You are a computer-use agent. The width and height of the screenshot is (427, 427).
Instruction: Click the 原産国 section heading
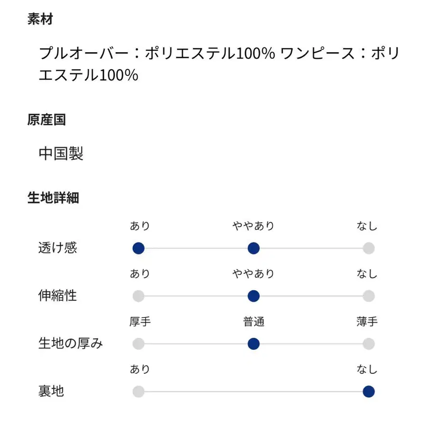click(x=46, y=120)
